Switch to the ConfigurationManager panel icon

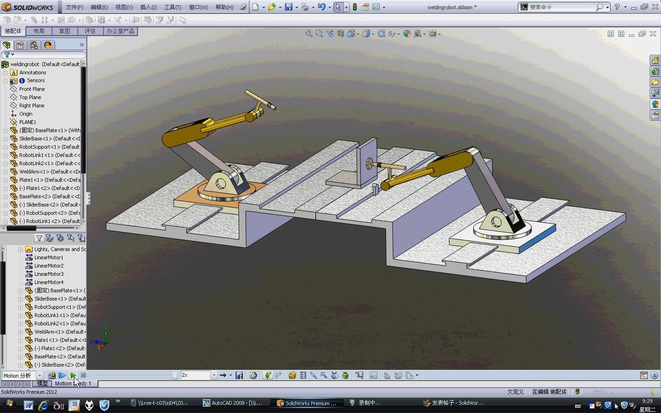point(34,45)
